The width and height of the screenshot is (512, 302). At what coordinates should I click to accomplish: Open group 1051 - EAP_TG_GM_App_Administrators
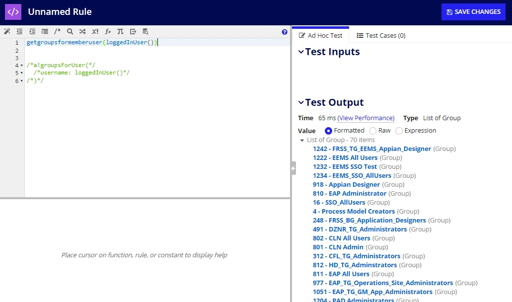pyautogui.click(x=372, y=292)
